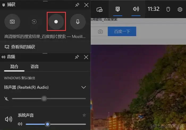Start recording with the record button
The image size is (186, 130).
pyautogui.click(x=56, y=22)
